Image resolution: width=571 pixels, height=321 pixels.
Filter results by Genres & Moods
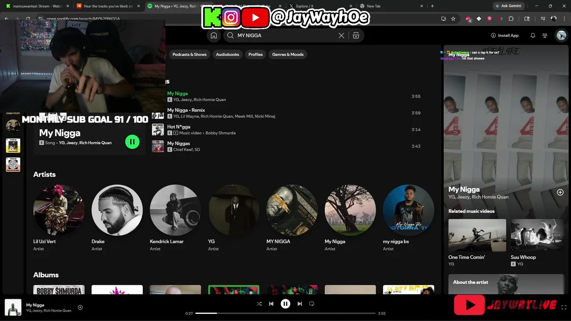point(288,54)
